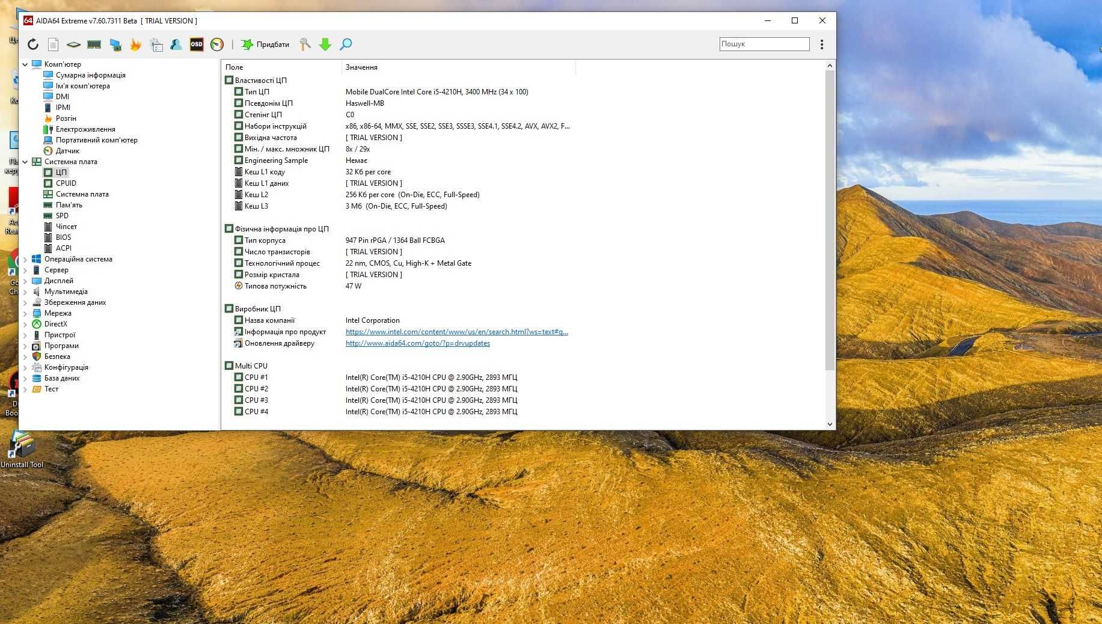Select the IPMI tree item
1102x624 pixels.
pyautogui.click(x=63, y=108)
